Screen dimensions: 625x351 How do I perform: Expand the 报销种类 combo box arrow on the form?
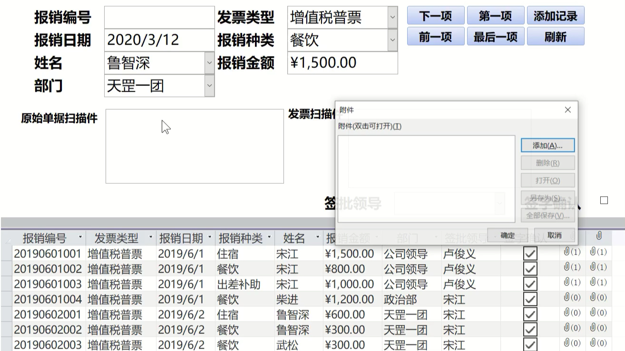[392, 40]
